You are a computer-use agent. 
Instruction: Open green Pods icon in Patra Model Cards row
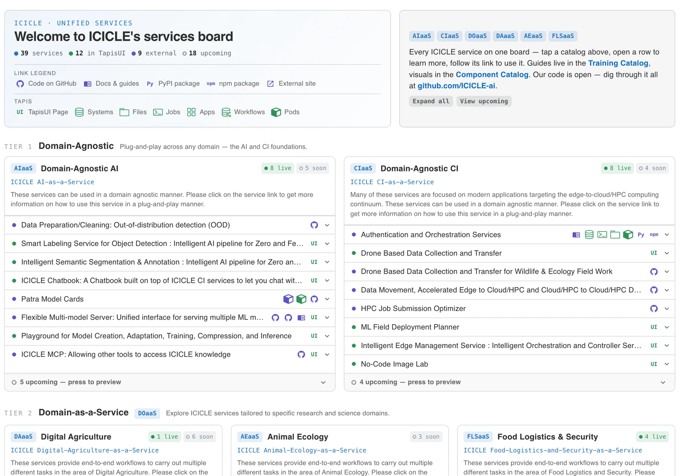(301, 299)
